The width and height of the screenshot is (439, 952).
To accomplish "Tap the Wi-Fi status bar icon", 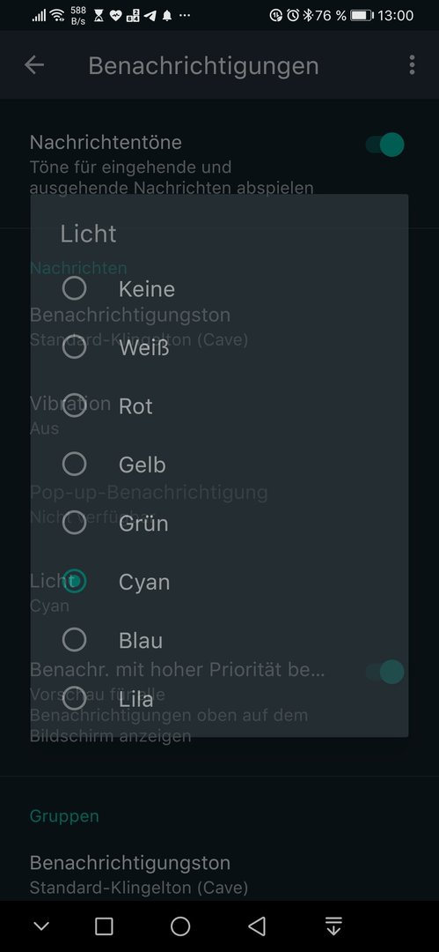I will (57, 15).
